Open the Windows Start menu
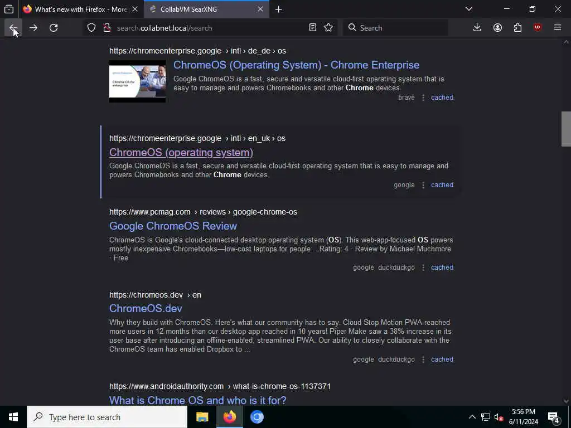 point(13,417)
